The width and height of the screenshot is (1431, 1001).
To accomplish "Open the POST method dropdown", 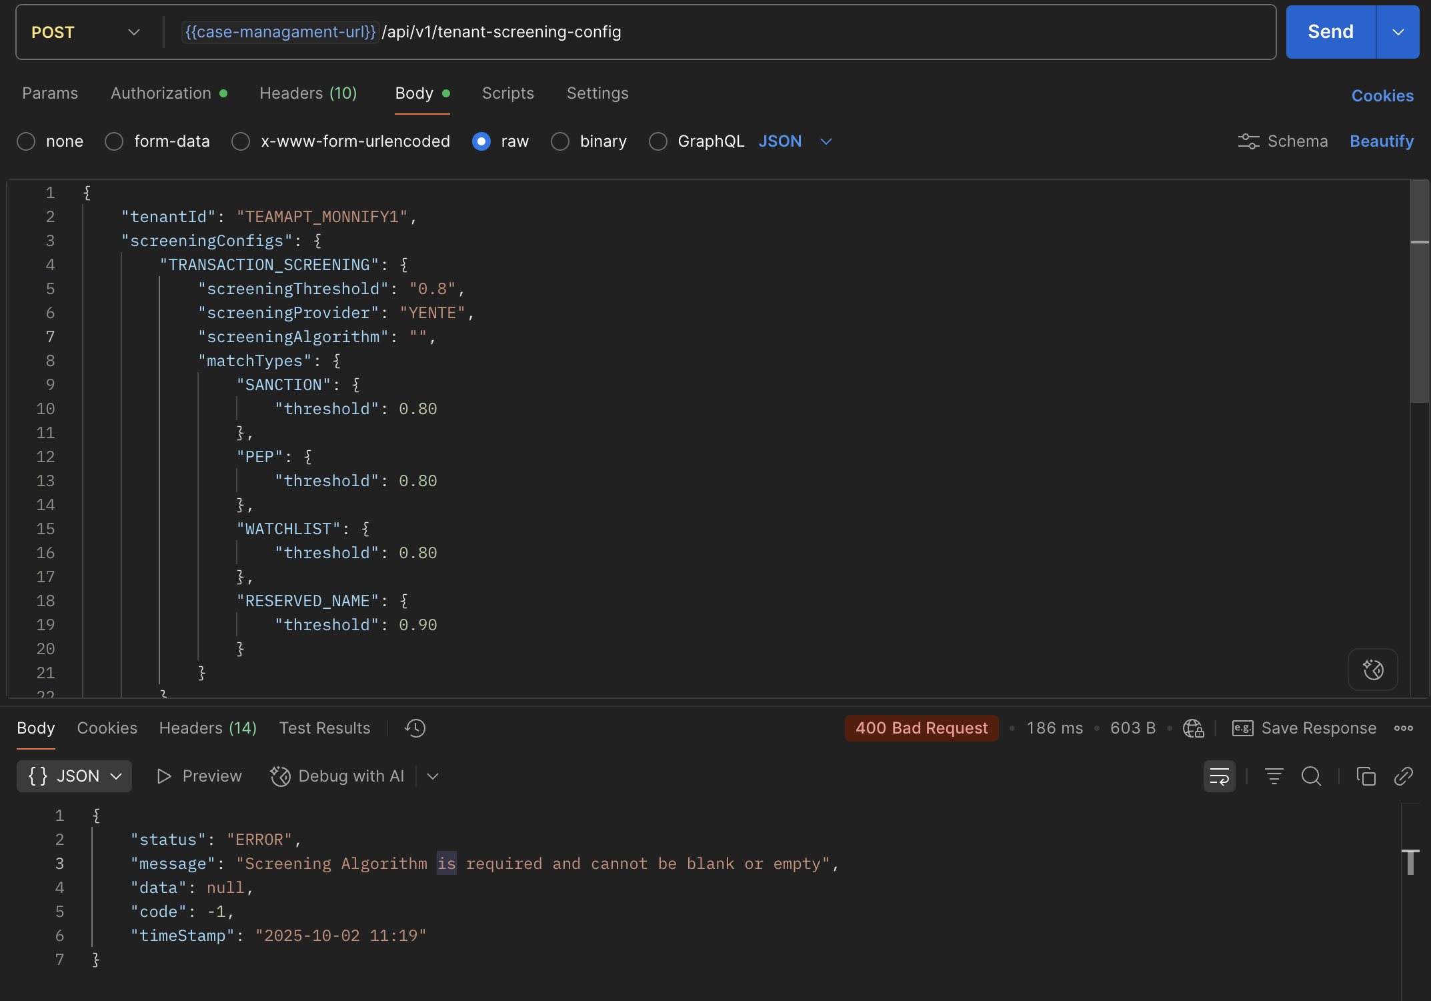I will click(x=85, y=32).
